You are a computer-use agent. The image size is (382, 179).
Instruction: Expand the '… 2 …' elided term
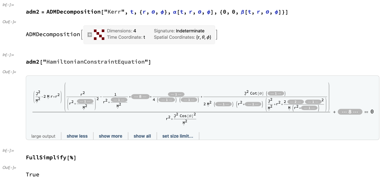click(296, 102)
